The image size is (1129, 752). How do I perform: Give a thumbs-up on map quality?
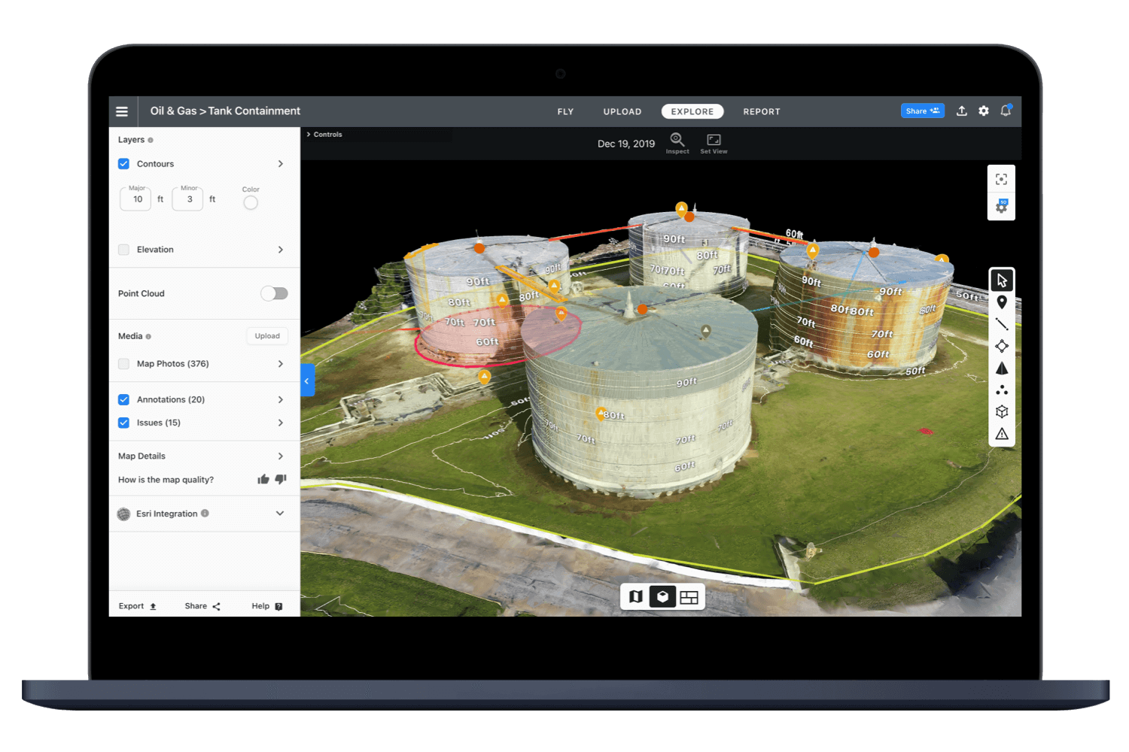point(263,479)
